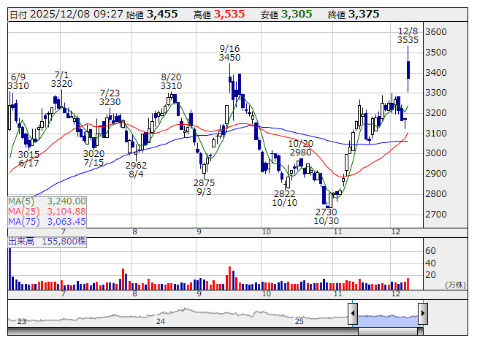The width and height of the screenshot is (477, 343).
Task: Click the 始値 3,455 open price
Action: pos(152,15)
